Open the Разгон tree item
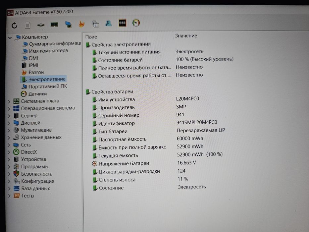Screen dimensions: 309x232 click(x=33, y=72)
